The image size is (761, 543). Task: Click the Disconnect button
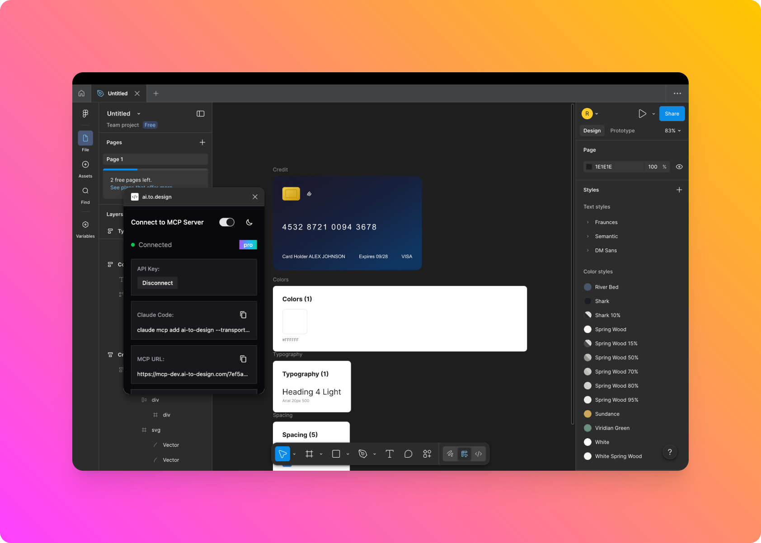pos(158,283)
